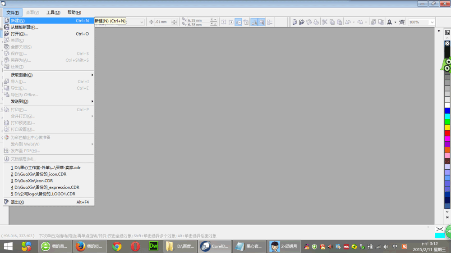Click the Windows Start button
The width and height of the screenshot is (451, 253).
tap(8, 246)
